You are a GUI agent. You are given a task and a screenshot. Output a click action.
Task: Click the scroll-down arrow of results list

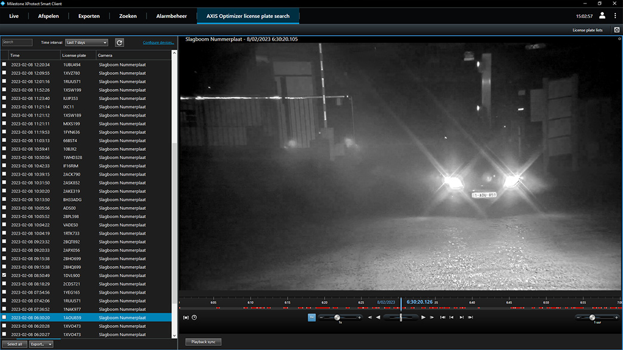(x=174, y=336)
